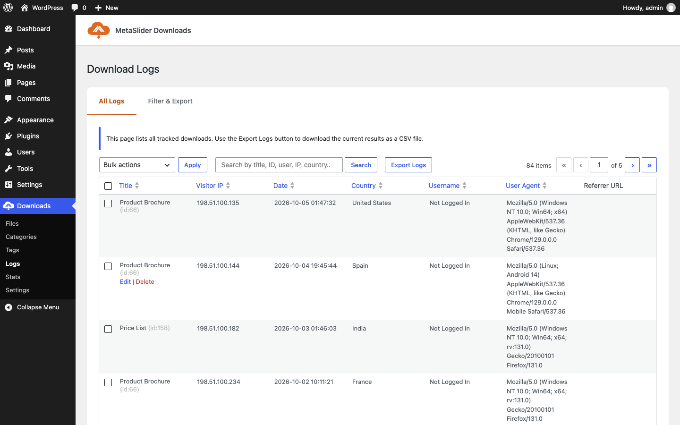Open the Bulk actions dropdown
Screen dimensions: 680x425
tap(137, 165)
